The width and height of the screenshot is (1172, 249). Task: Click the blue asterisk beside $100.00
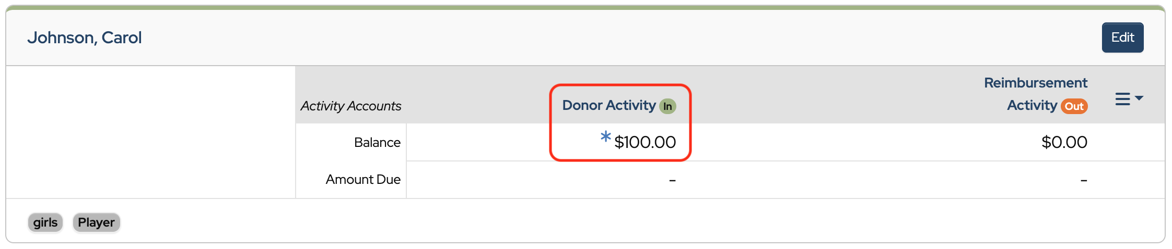[x=605, y=137]
